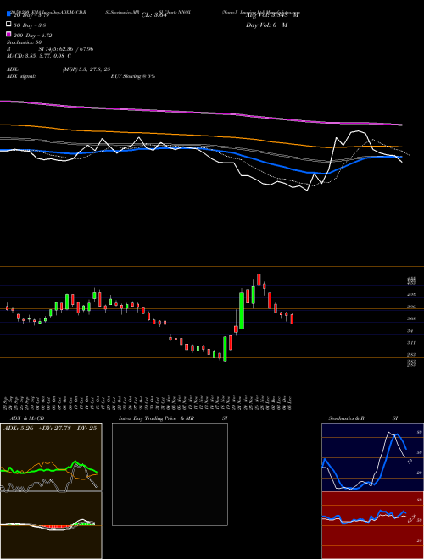424x559 pixels.
Task: Click the magenta 200 Day EMA legend swatch
Action: tap(9, 35)
